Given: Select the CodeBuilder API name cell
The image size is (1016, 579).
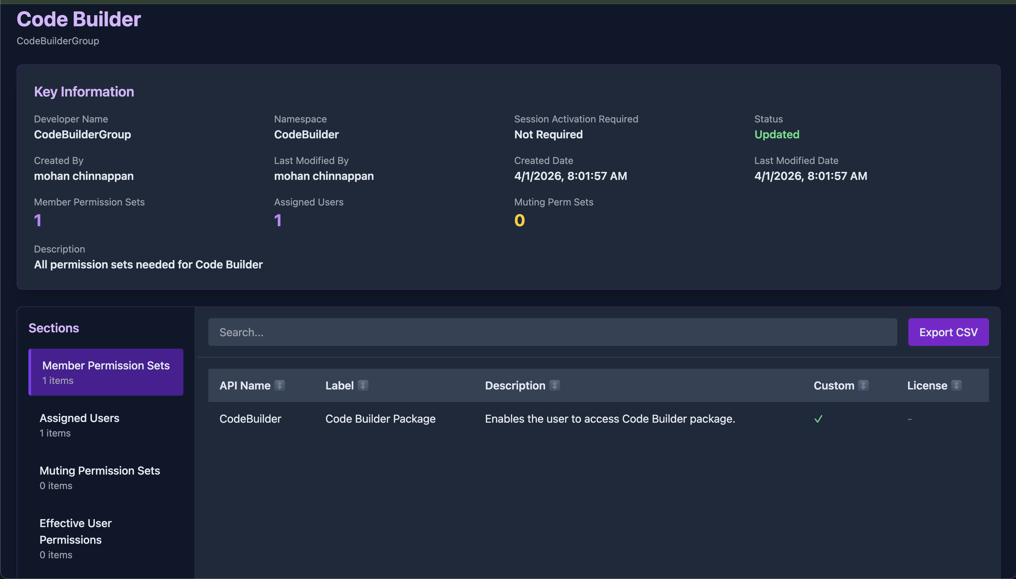Looking at the screenshot, I should tap(250, 419).
